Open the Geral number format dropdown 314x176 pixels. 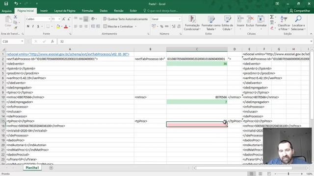pyautogui.click(x=180, y=19)
